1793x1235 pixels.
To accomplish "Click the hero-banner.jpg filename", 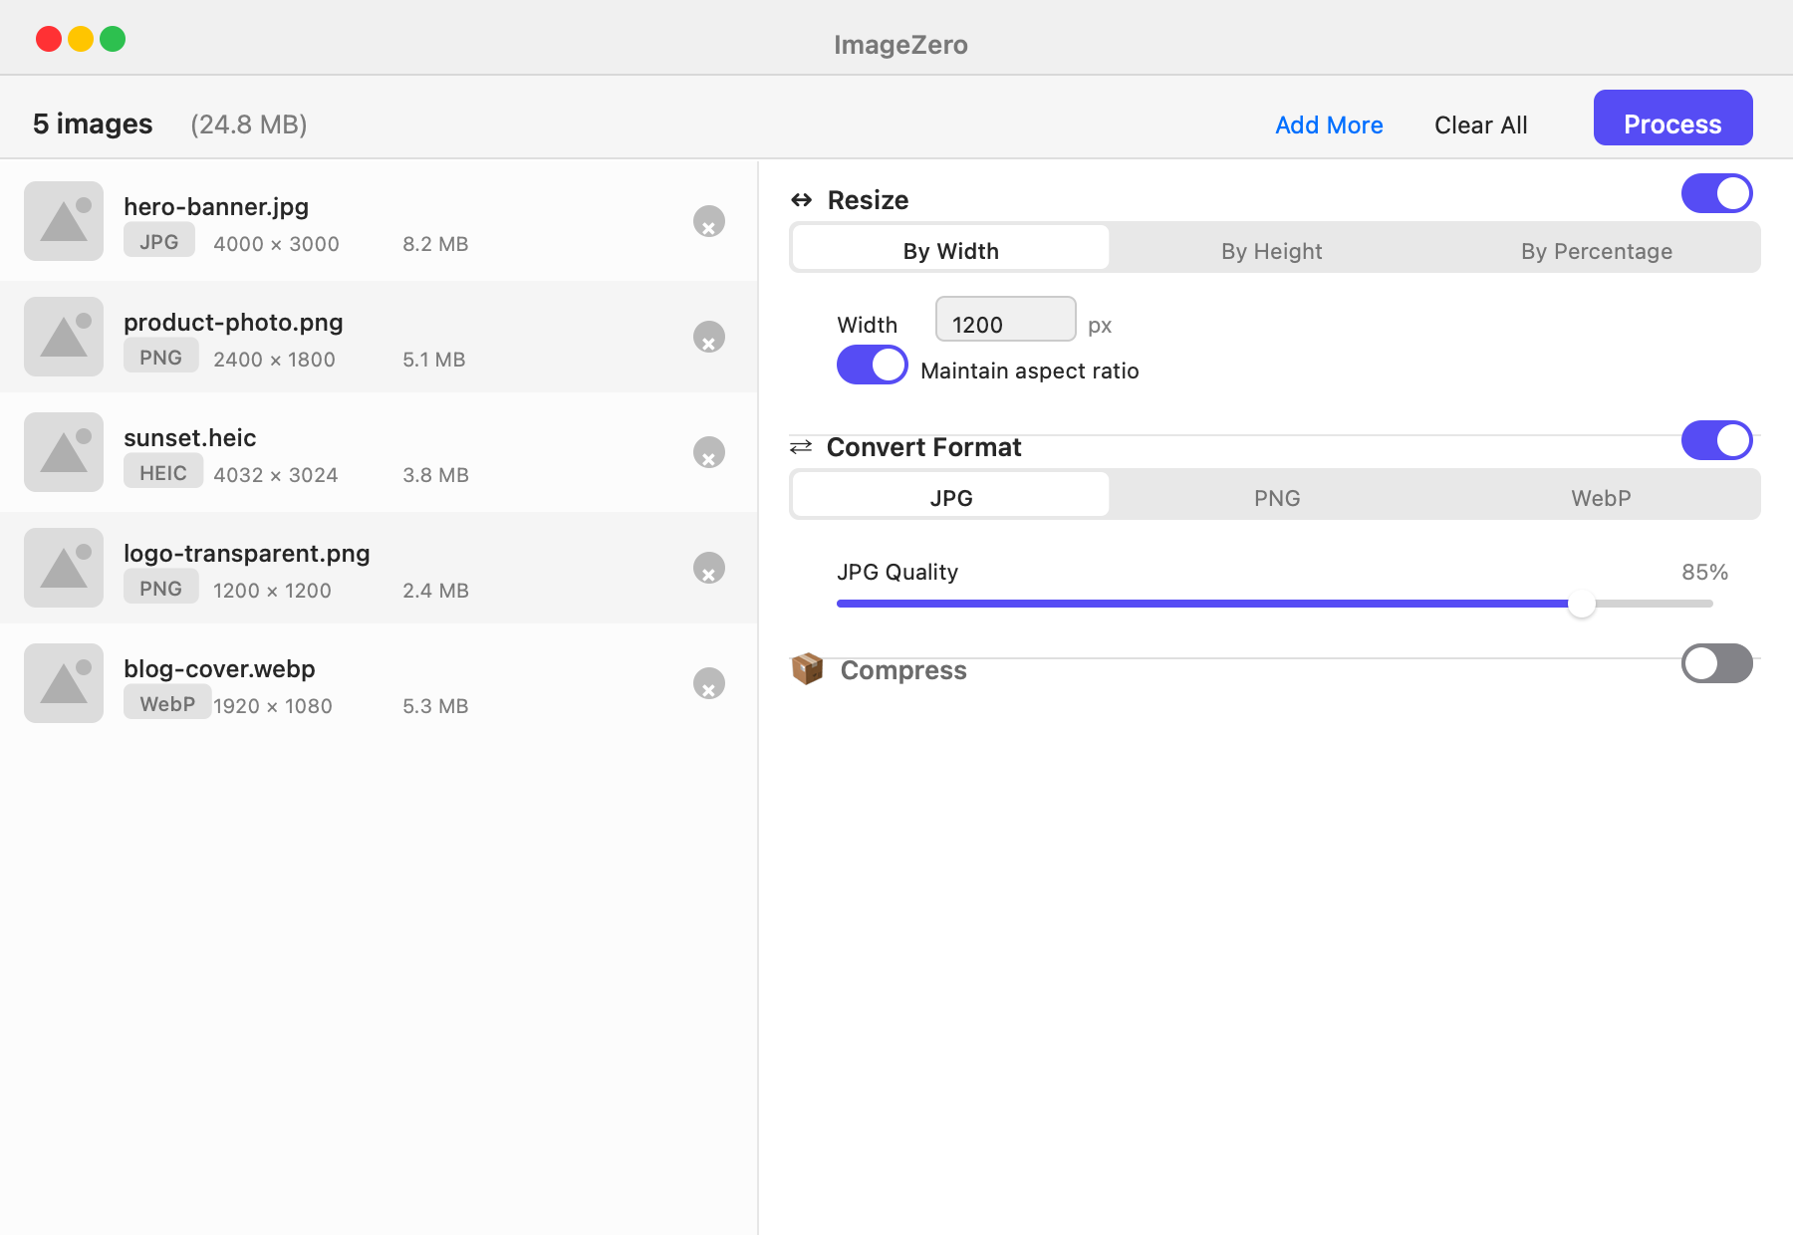I will 216,206.
